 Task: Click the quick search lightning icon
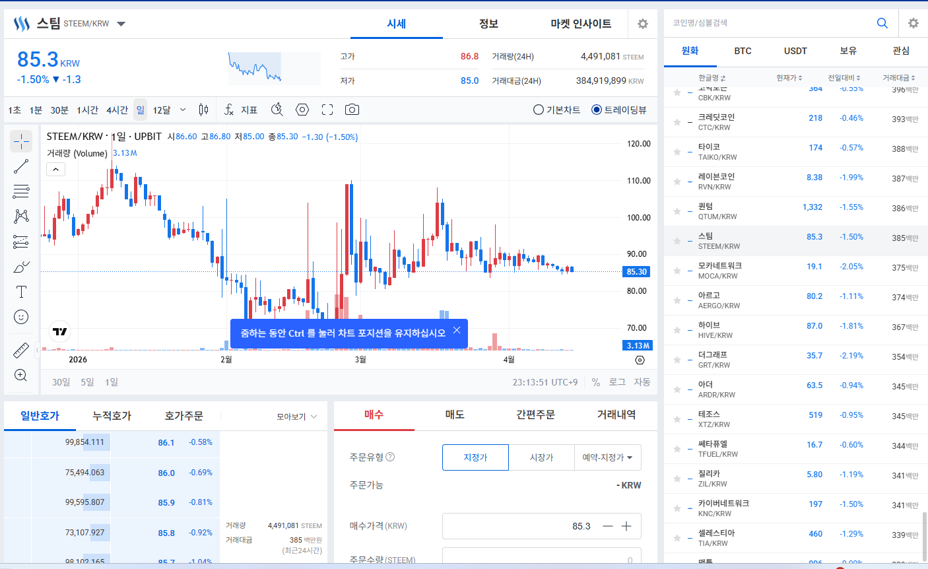click(x=277, y=110)
